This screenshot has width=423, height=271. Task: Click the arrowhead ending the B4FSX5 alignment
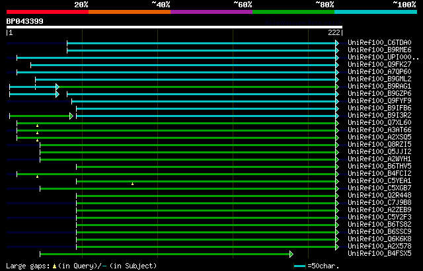(x=291, y=254)
